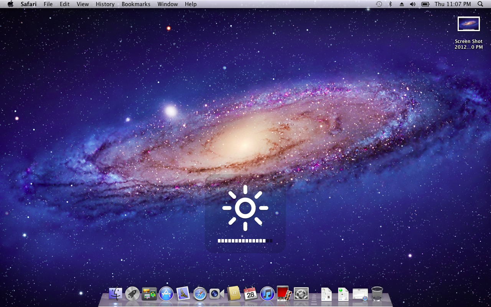Image resolution: width=491 pixels, height=307 pixels.
Task: Open Mission Control from the dock
Action: (x=149, y=294)
